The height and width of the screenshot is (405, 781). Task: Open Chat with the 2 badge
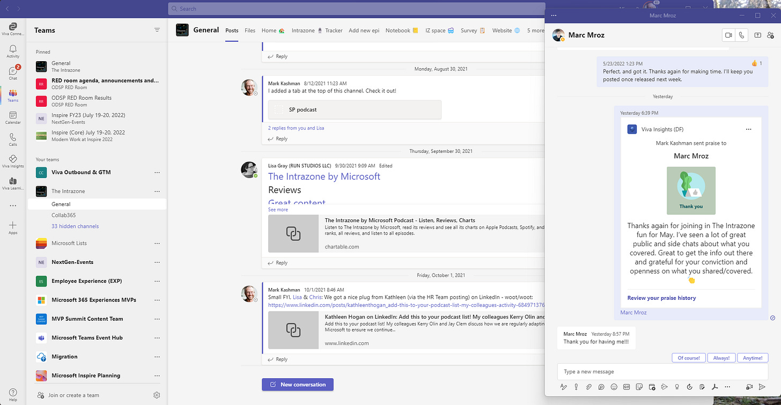pos(13,73)
